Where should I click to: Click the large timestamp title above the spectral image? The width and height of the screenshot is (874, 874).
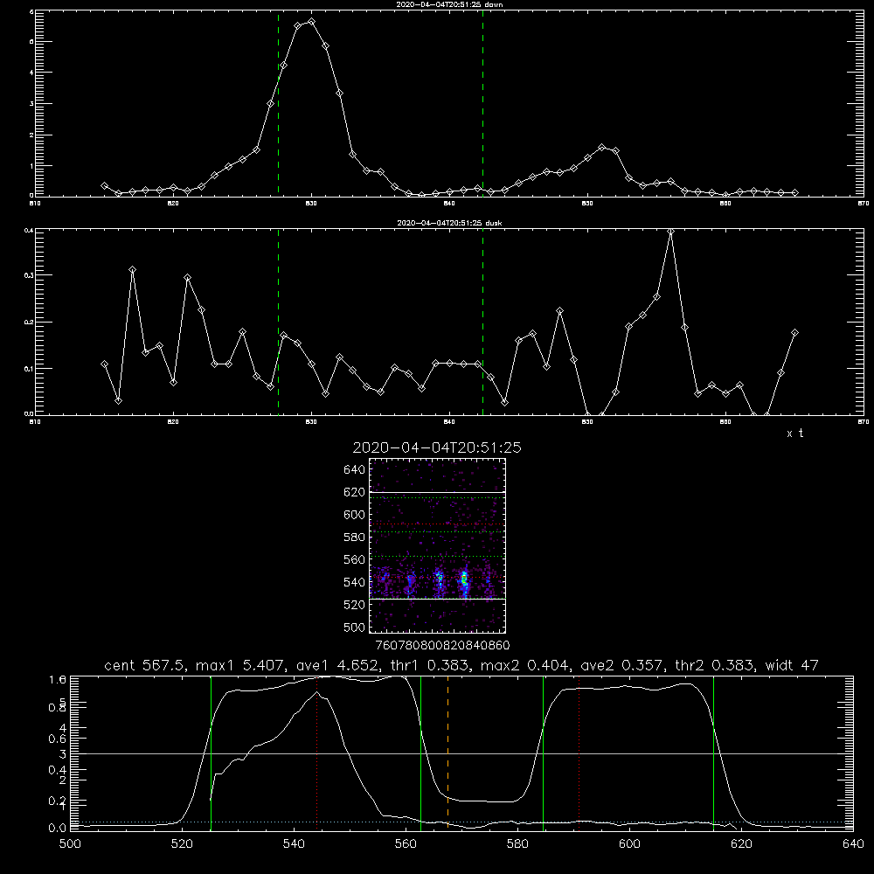click(x=437, y=447)
